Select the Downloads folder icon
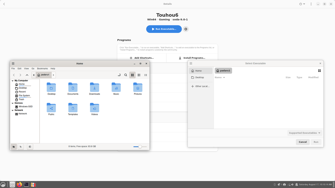Viewport: 335px width, 188px height. point(94,89)
